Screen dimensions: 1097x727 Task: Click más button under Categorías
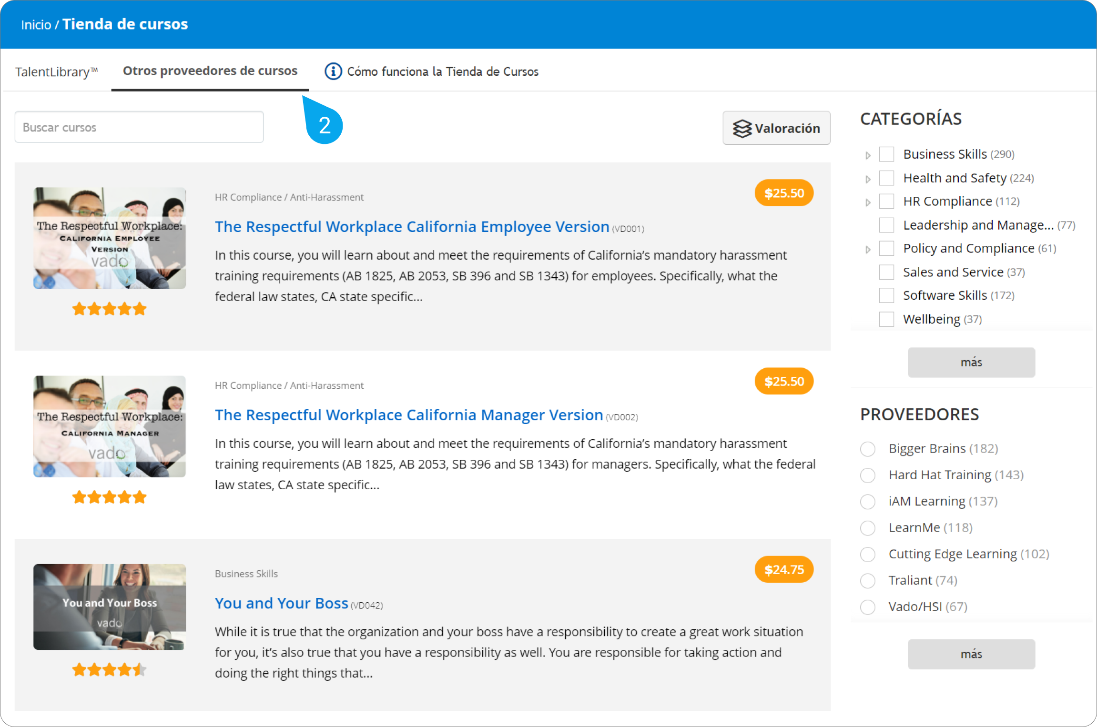[971, 363]
